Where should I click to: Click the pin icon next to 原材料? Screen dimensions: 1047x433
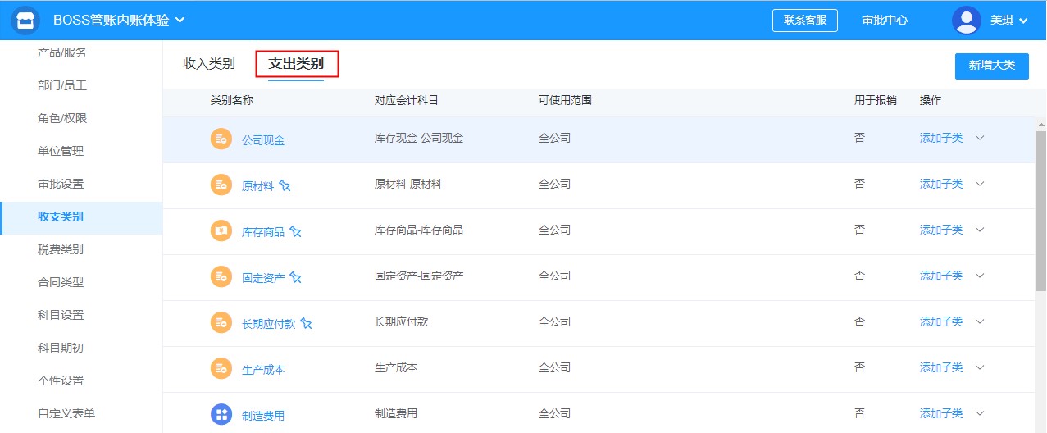tap(285, 186)
